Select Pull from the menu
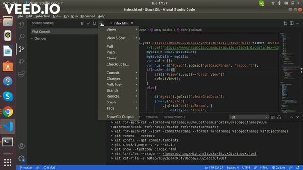Image resolution: width=303 pixels, height=170 pixels. (x=118, y=46)
